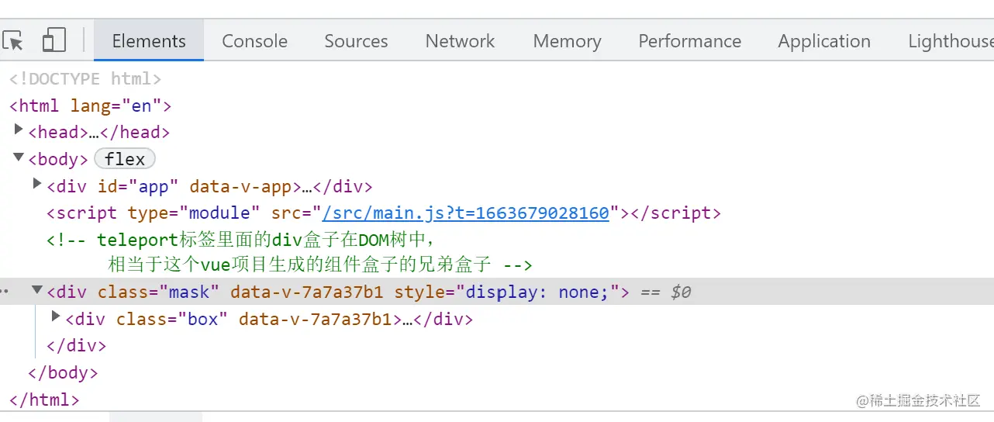Select the <head>…</head> text
Image resolution: width=994 pixels, height=422 pixels.
(x=98, y=133)
